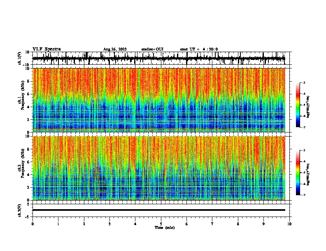This screenshot has width=326, height=251.
Task: Click the "8" kHz tick on ch.1 frequency axis
Action: [x=28, y=81]
